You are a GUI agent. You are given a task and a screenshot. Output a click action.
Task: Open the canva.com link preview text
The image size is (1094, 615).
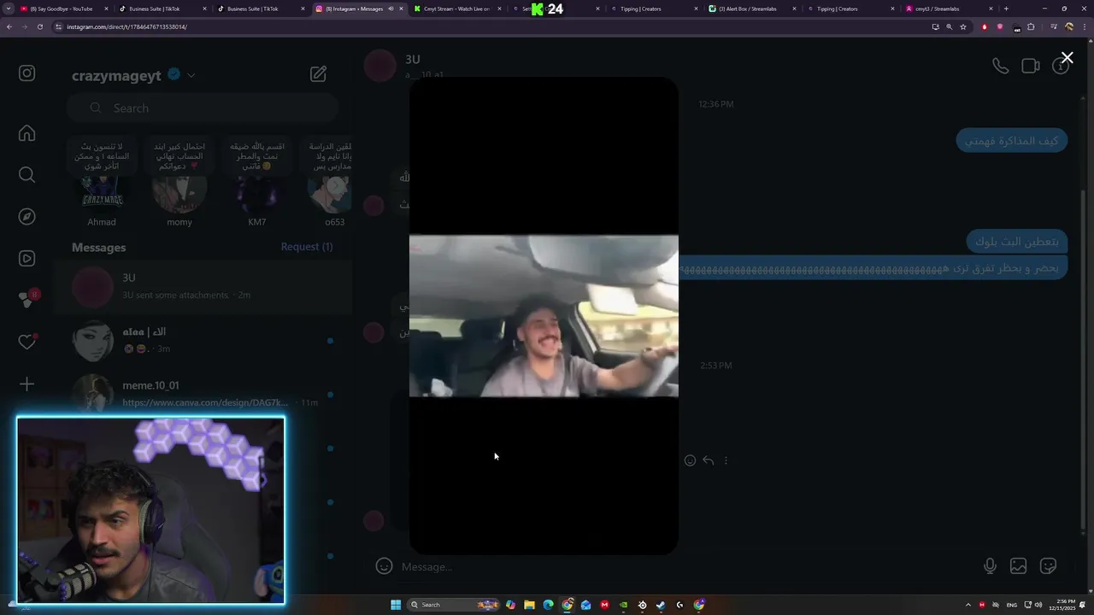point(205,402)
